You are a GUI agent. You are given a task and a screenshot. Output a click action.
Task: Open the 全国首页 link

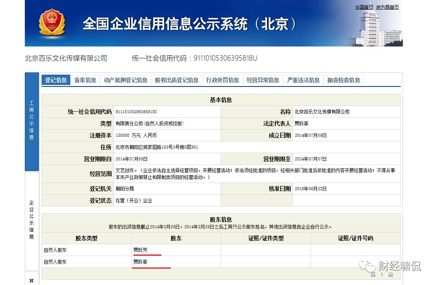tap(364, 7)
